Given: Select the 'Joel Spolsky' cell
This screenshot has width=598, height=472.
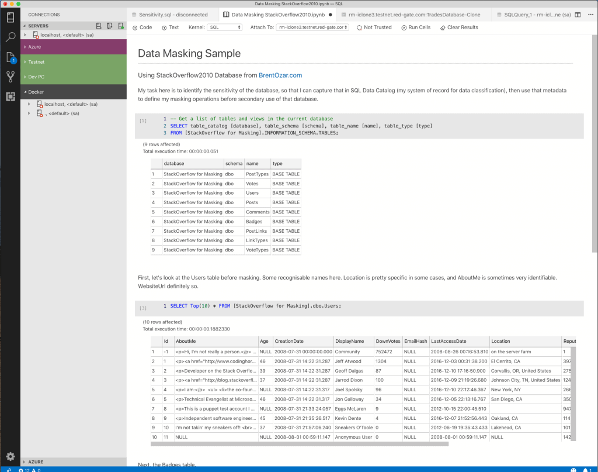Looking at the screenshot, I should [x=353, y=390].
